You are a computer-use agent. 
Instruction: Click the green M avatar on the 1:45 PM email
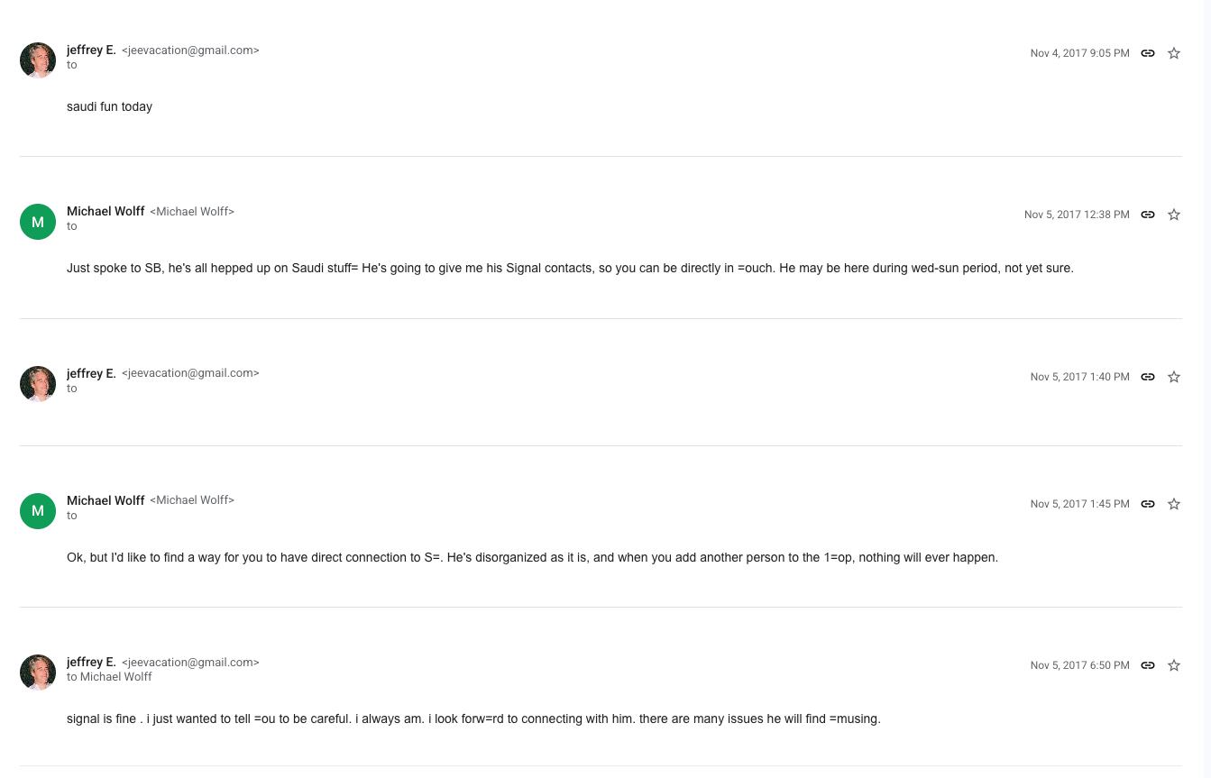38,511
